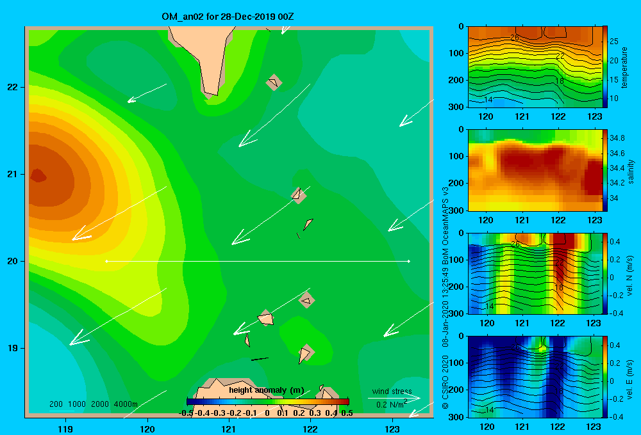This screenshot has height=435, width=641.
Task: Click the 34.2 tick on salinity scale
Action: 617,182
